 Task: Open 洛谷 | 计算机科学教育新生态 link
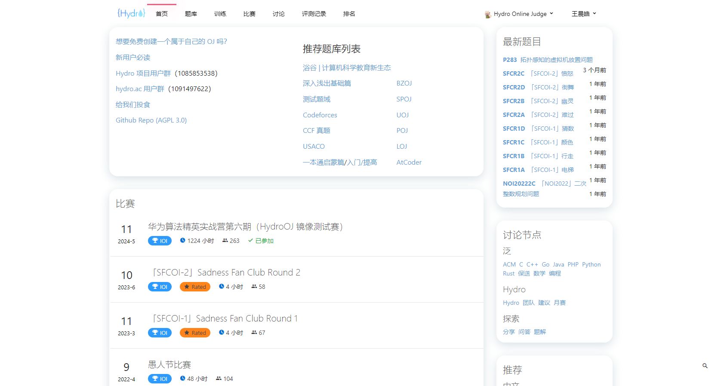coord(347,68)
